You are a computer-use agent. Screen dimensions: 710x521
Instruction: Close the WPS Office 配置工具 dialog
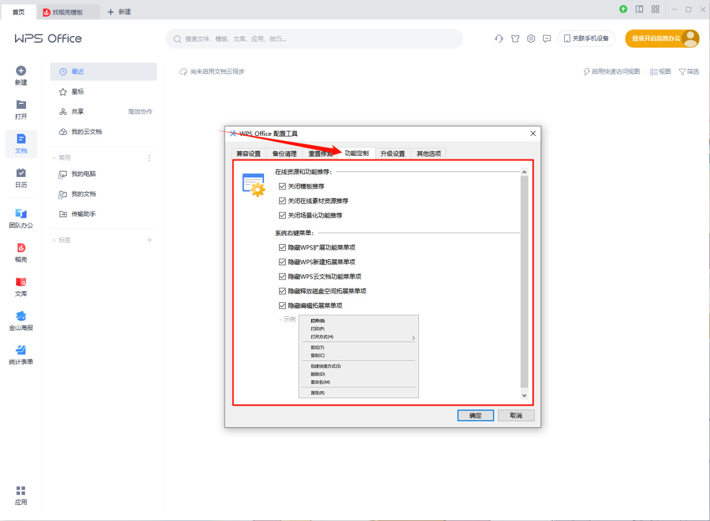533,133
